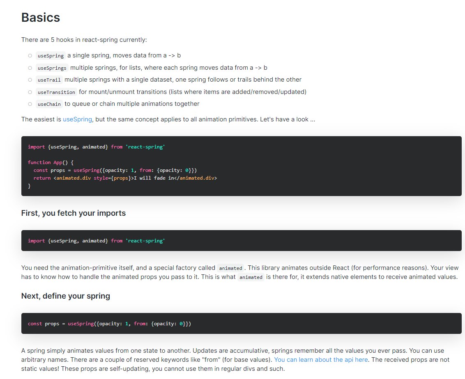The height and width of the screenshot is (379, 465).
Task: Click the "animated" code tag after "factory called"
Action: 230,268
